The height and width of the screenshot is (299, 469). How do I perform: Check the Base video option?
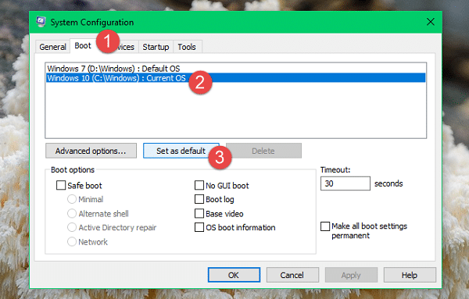199,214
